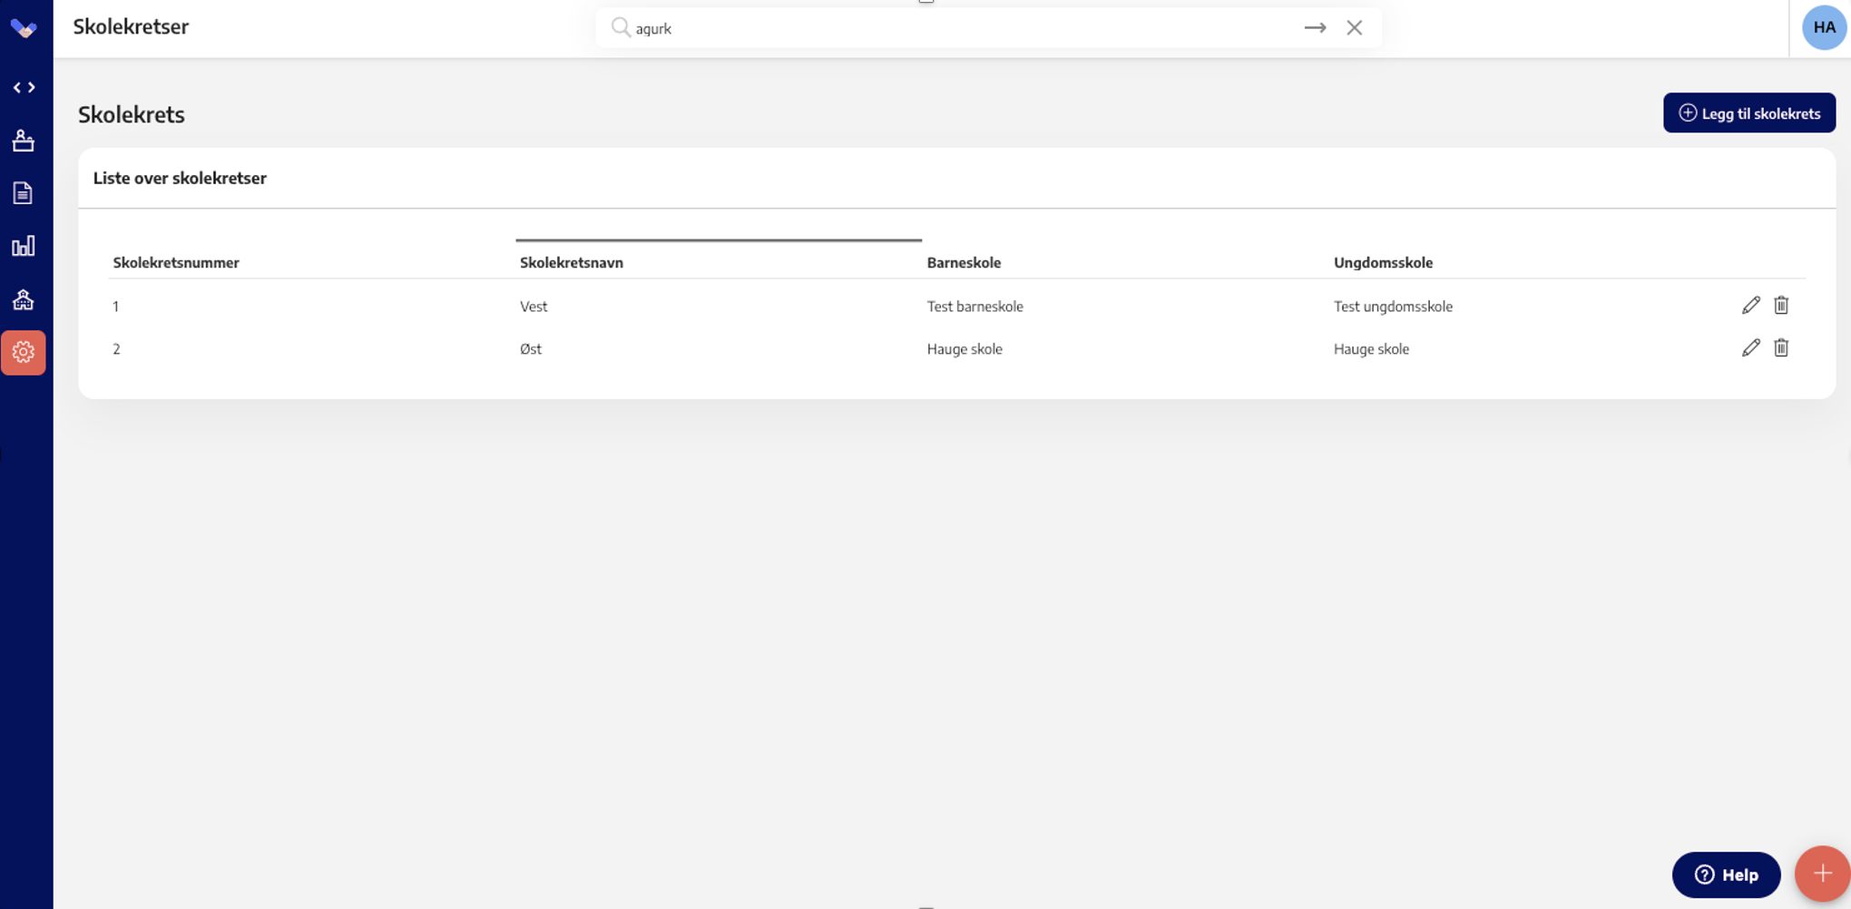
Task: Click the red plus floating button
Action: (1821, 874)
